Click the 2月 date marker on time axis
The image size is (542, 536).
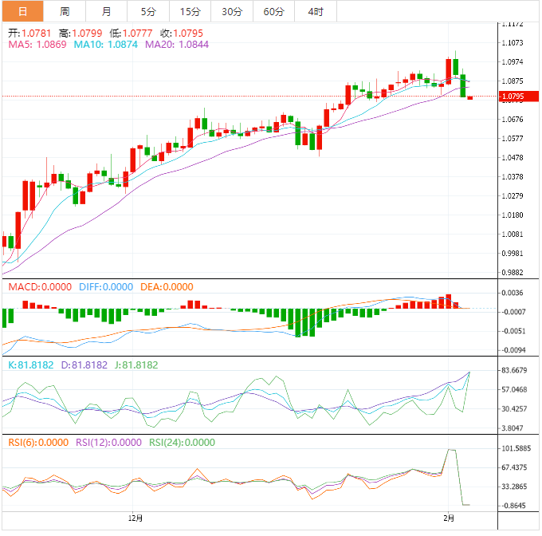(451, 517)
